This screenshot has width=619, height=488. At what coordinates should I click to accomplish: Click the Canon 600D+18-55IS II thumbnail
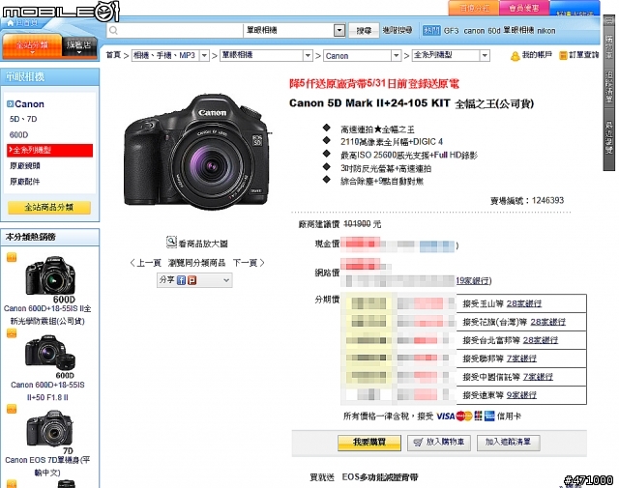coord(50,276)
